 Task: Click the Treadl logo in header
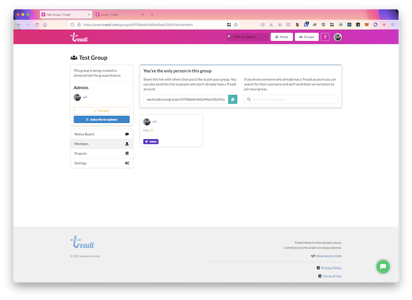(x=79, y=37)
